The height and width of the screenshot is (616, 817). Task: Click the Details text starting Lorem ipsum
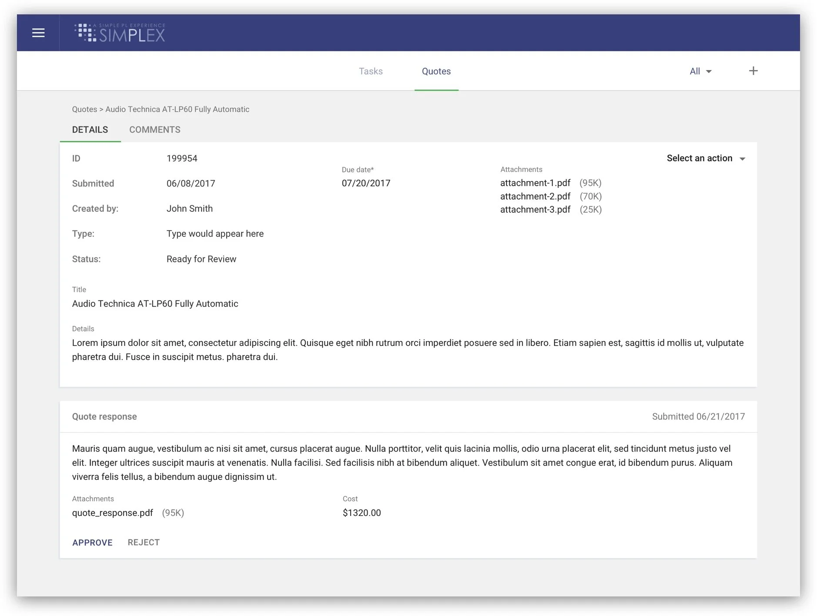[x=408, y=350]
